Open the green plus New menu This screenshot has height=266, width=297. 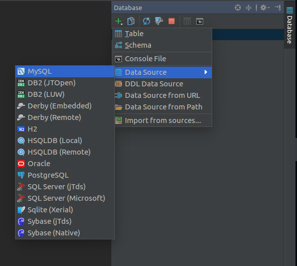pyautogui.click(x=119, y=21)
